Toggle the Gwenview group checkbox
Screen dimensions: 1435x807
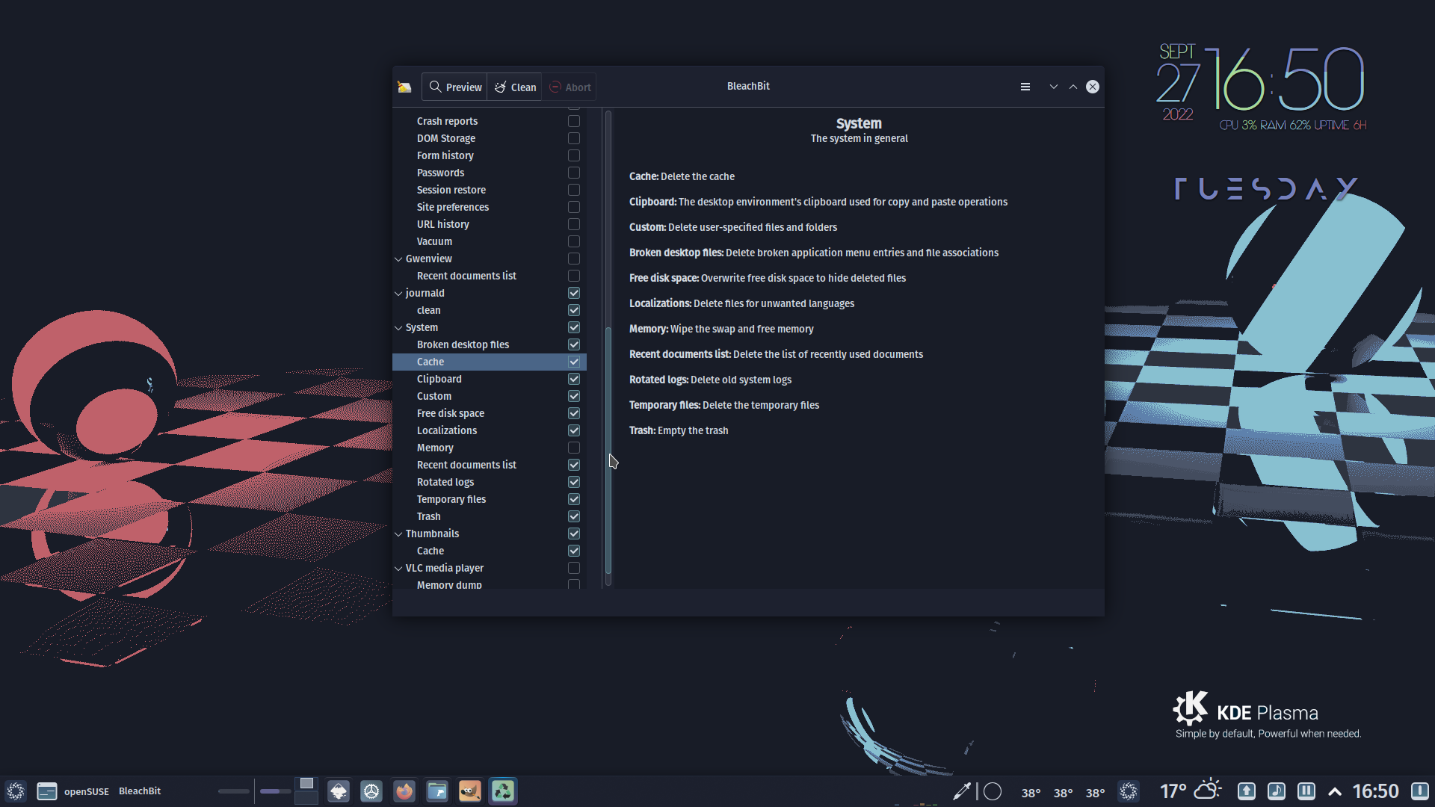coord(574,259)
